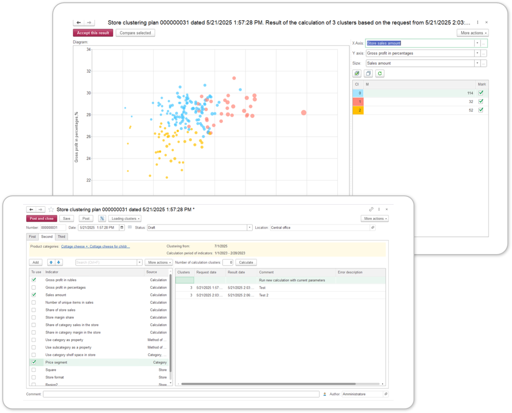Switch to the Third tab
Screen dimensions: 512x413
coord(62,237)
